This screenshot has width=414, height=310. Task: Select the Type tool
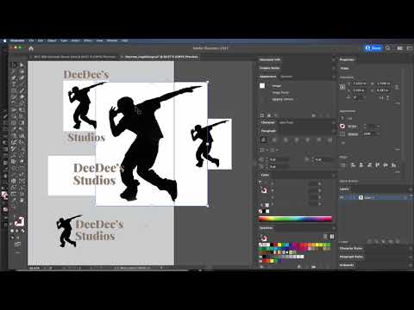tap(14, 84)
